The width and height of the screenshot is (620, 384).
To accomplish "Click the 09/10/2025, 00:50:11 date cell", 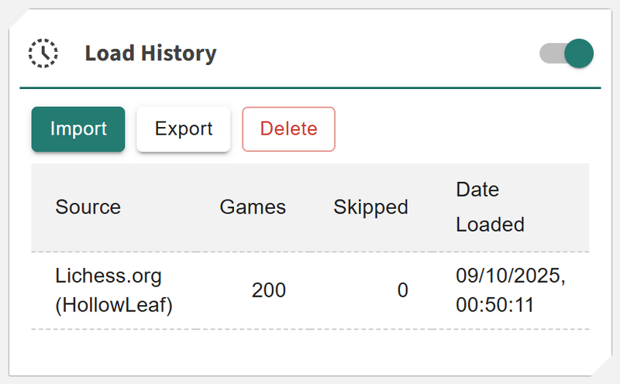I will [x=510, y=290].
